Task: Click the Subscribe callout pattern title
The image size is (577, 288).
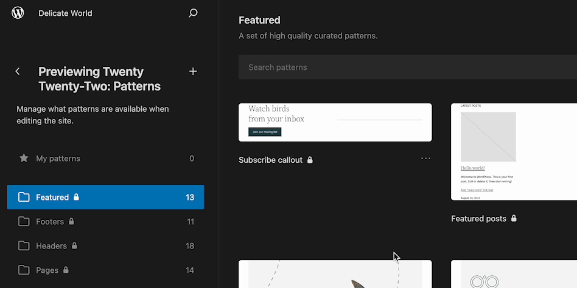Action: click(x=270, y=160)
